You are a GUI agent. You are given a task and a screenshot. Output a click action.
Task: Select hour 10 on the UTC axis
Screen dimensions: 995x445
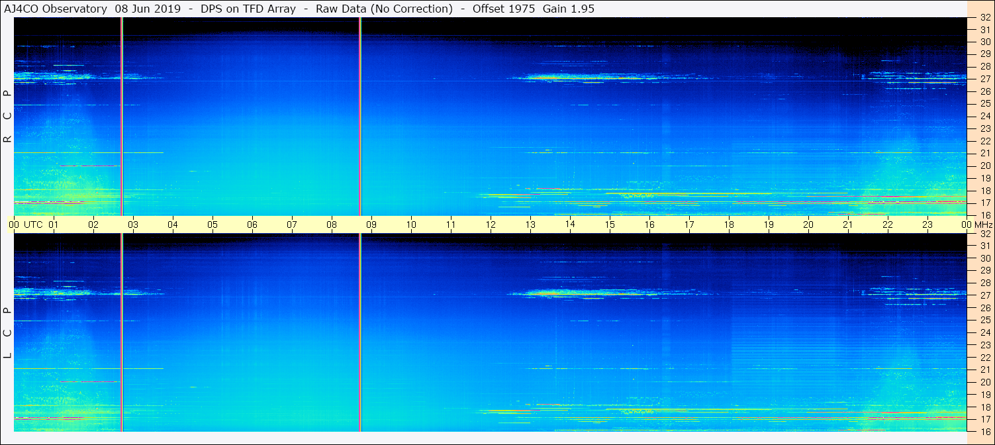(411, 224)
